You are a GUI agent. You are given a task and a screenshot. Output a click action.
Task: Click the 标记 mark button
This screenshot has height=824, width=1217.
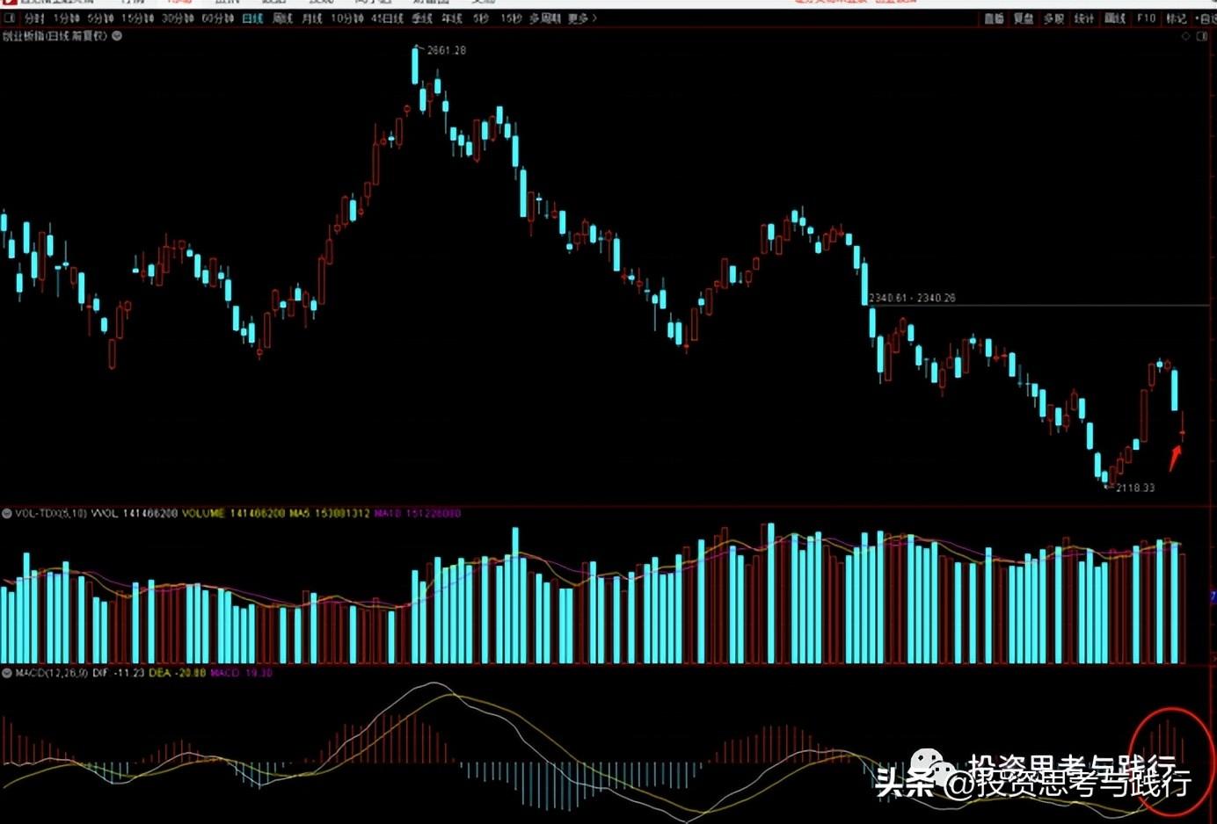(x=1176, y=18)
